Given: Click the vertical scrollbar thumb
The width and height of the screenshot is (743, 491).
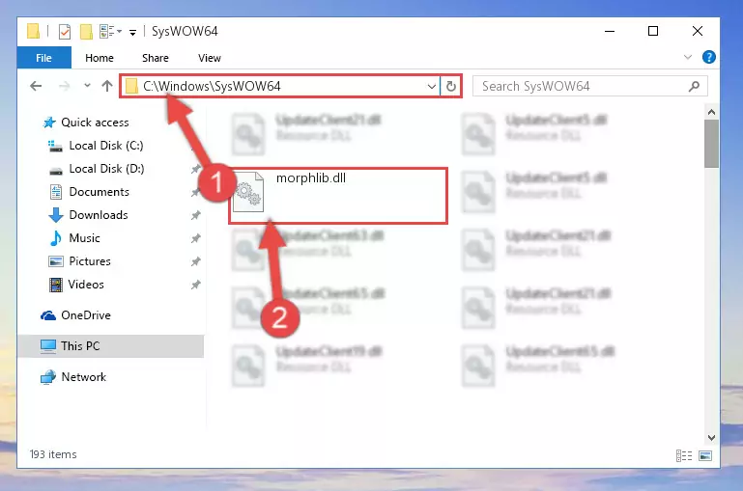Looking at the screenshot, I should (711, 144).
